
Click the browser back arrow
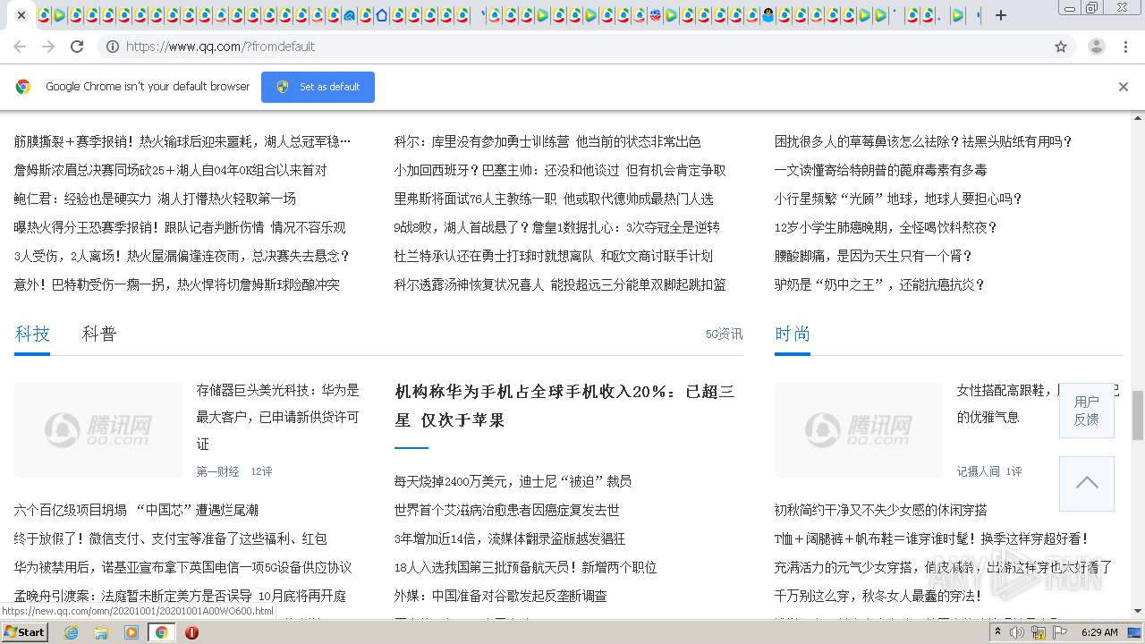point(20,47)
